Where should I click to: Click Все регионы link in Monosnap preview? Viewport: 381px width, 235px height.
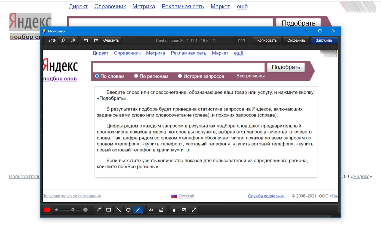tap(250, 76)
